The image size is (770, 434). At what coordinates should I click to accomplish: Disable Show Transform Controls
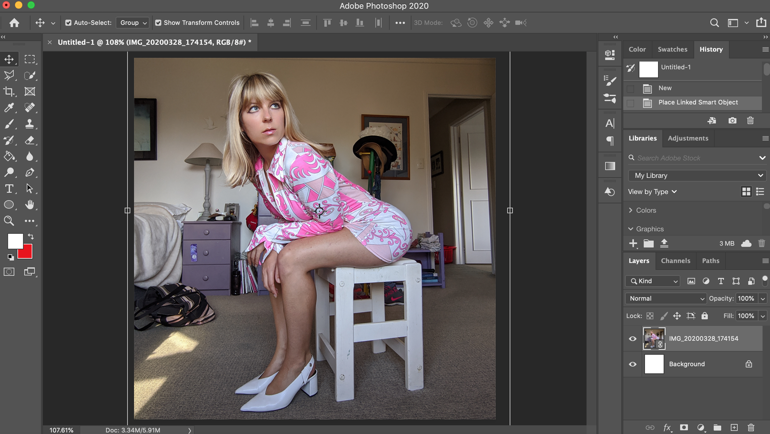coord(158,23)
